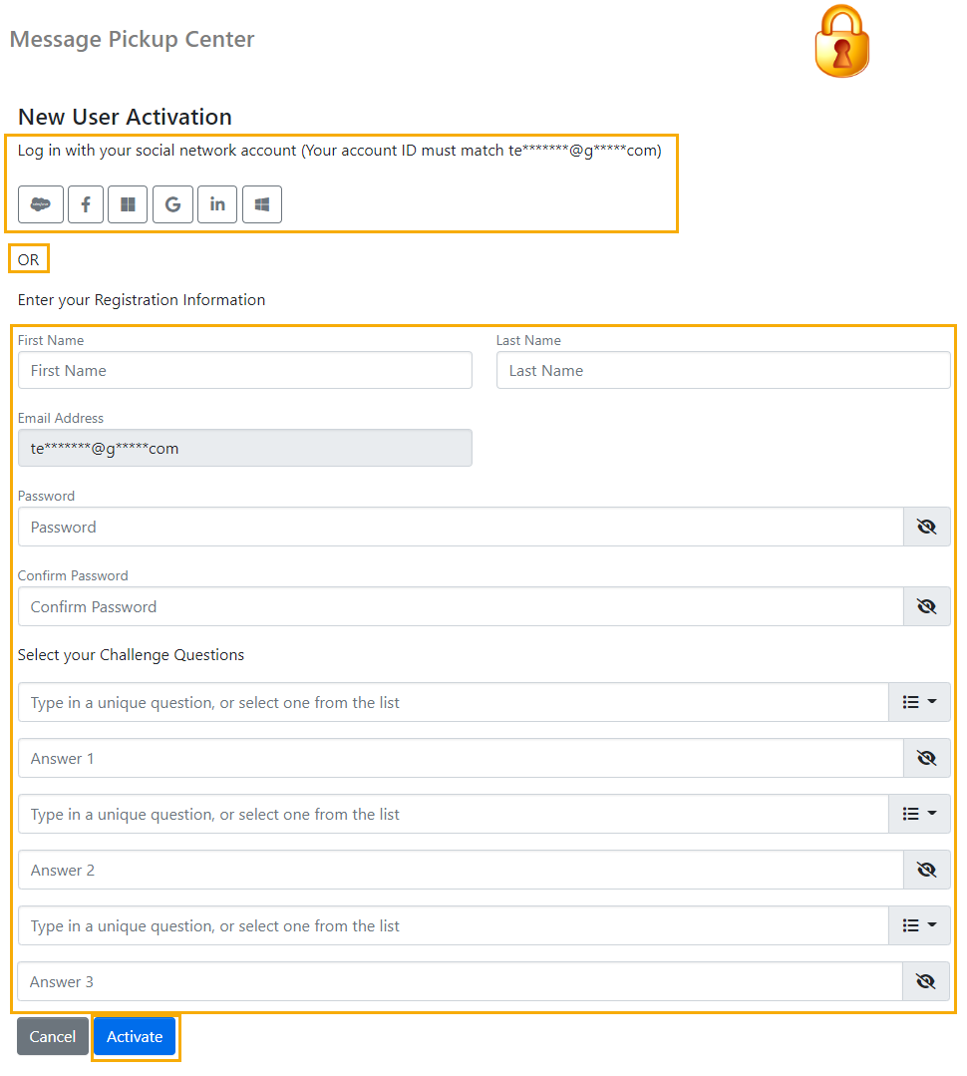
Task: Click the golden padlock icon
Action: tap(841, 42)
